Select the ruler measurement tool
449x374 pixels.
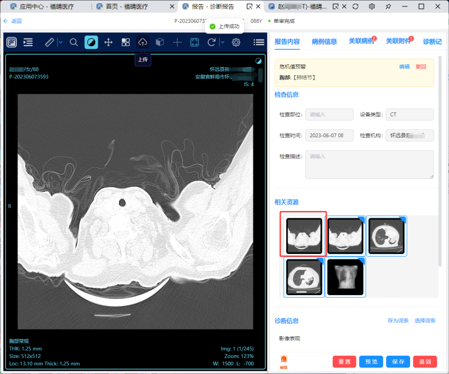tap(49, 42)
